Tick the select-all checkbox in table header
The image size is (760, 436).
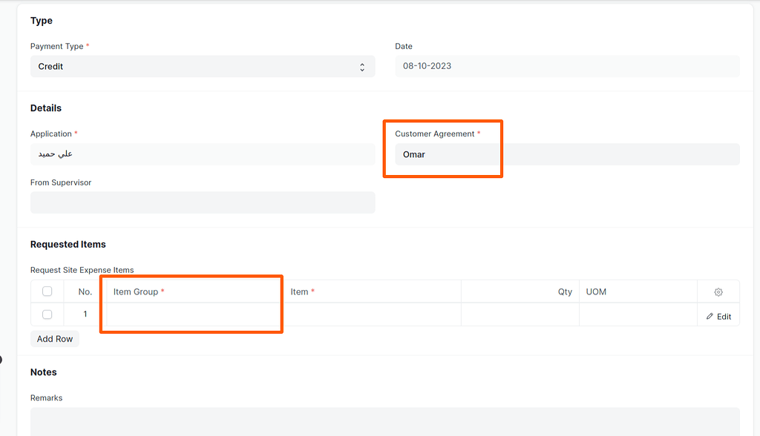coord(47,291)
